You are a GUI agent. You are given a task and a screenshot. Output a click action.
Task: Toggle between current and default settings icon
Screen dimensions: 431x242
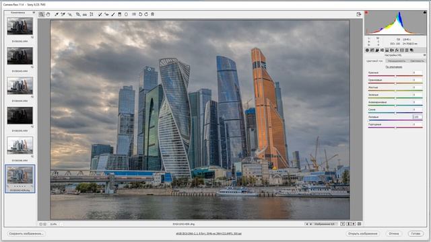[x=359, y=224]
